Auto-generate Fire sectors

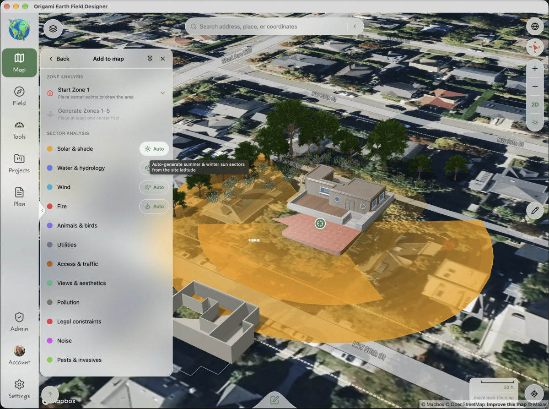[154, 207]
